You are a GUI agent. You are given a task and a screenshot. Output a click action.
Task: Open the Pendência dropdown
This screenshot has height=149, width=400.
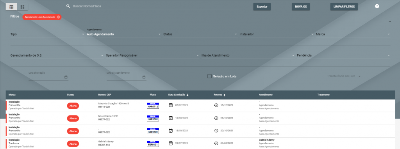point(344,55)
